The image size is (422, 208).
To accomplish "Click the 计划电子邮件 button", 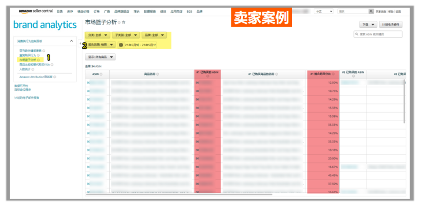I will [391, 25].
